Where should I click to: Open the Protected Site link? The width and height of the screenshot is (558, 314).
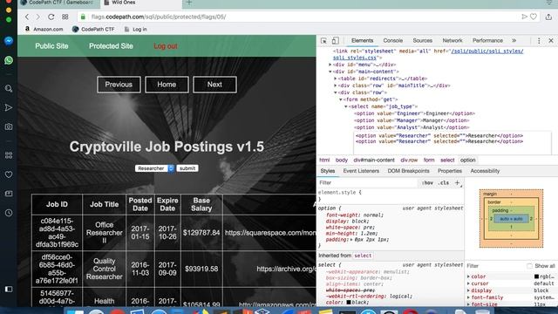tap(111, 46)
